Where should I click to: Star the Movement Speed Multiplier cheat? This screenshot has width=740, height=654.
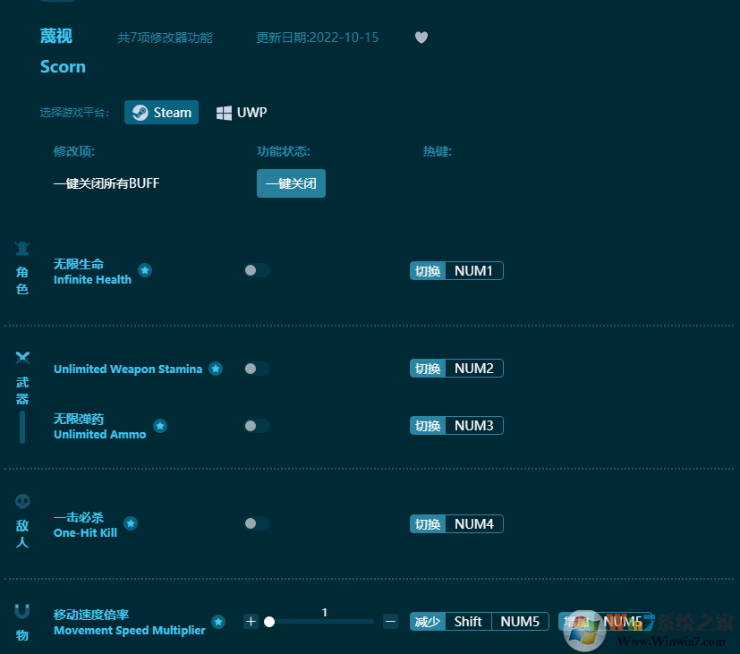217,622
